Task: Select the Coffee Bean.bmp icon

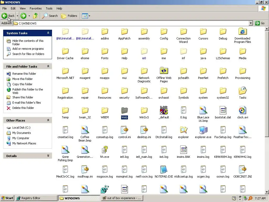Action: [x=85, y=130]
